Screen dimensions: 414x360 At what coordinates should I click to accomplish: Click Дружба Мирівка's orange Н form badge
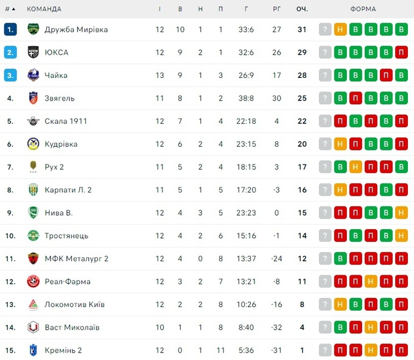tap(340, 29)
